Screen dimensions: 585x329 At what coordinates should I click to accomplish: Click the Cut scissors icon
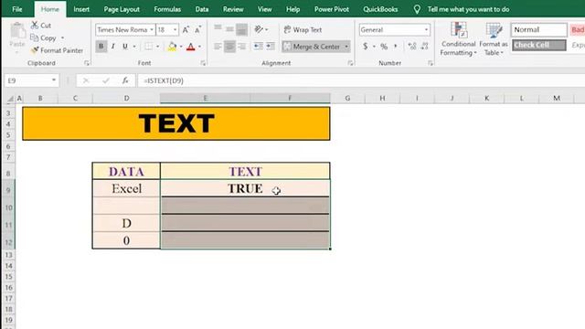(x=35, y=25)
